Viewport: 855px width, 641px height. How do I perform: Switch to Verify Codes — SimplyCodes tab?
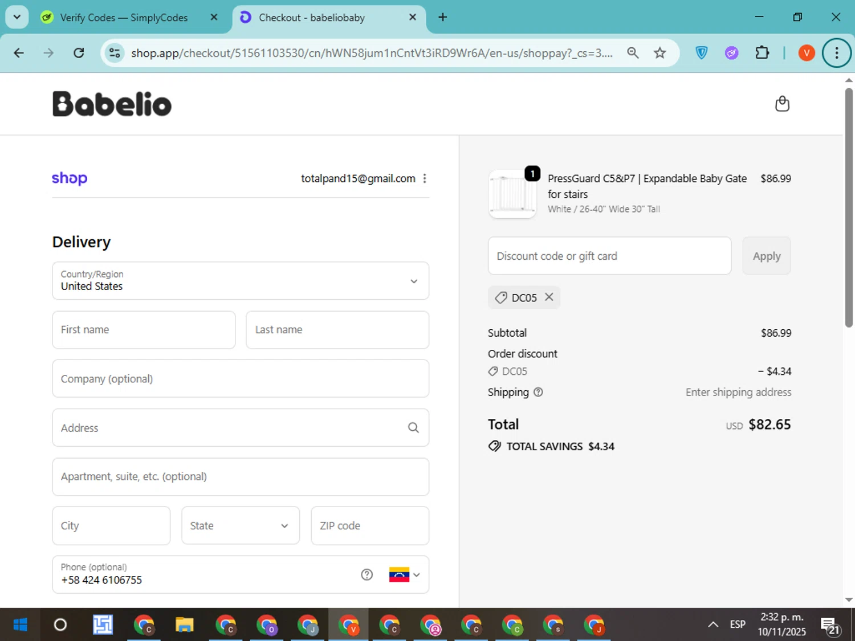(124, 18)
